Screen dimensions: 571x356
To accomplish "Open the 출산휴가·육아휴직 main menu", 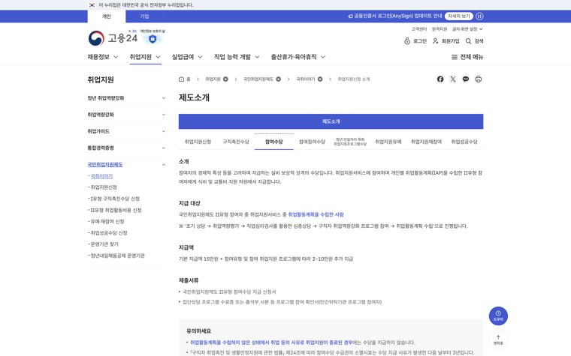I will click(298, 57).
